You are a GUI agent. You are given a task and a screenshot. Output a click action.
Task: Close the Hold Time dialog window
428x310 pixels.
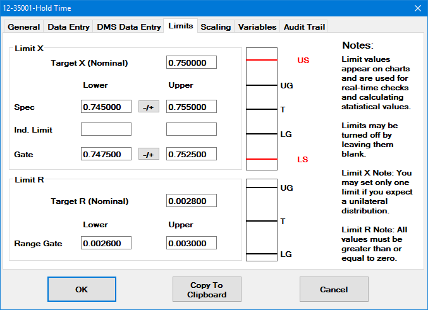click(x=417, y=8)
